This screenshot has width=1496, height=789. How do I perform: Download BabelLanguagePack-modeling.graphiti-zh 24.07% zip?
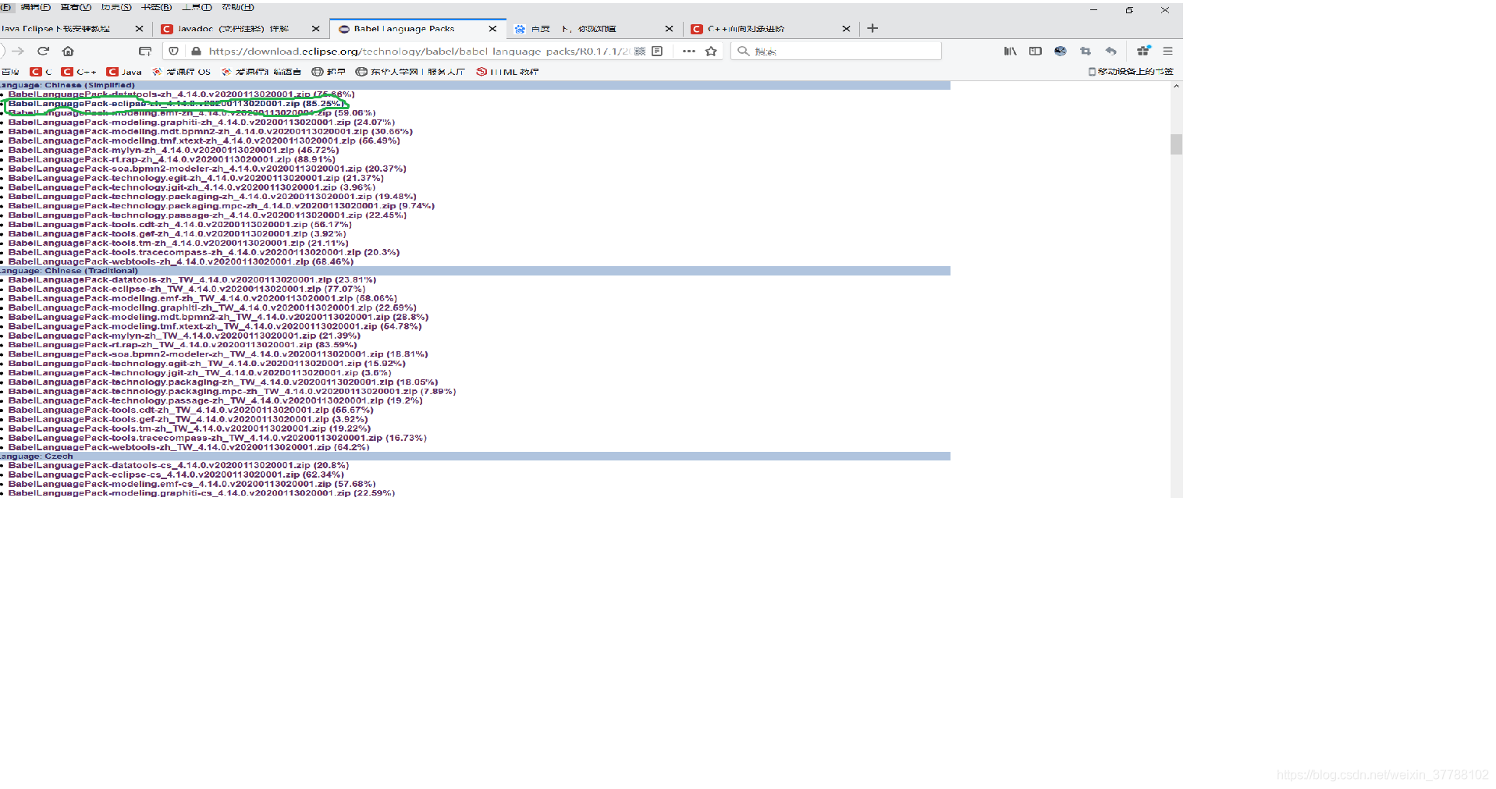pos(201,123)
